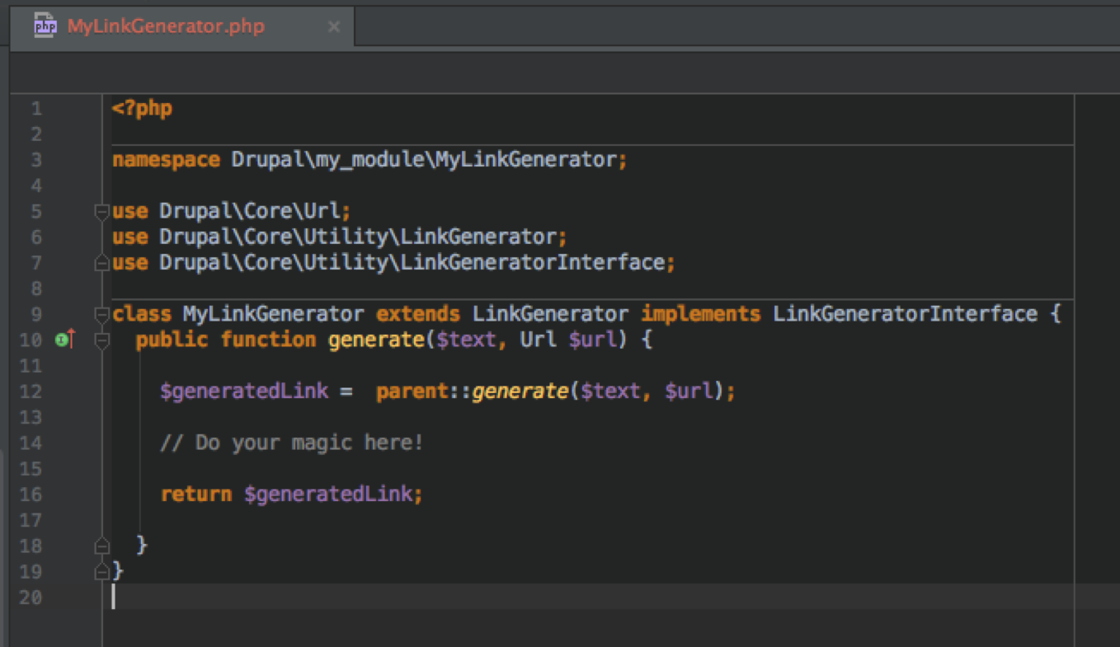The image size is (1120, 647).
Task: Click the $text argument on line 12
Action: tap(611, 391)
